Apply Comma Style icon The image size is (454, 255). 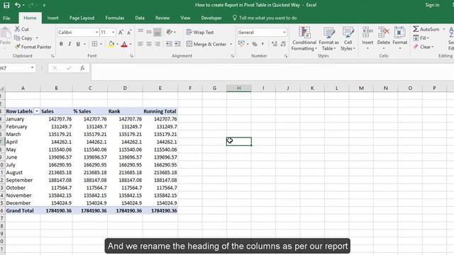[x=262, y=44]
